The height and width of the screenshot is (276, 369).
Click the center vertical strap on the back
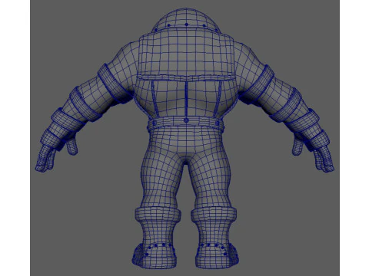click(x=186, y=100)
